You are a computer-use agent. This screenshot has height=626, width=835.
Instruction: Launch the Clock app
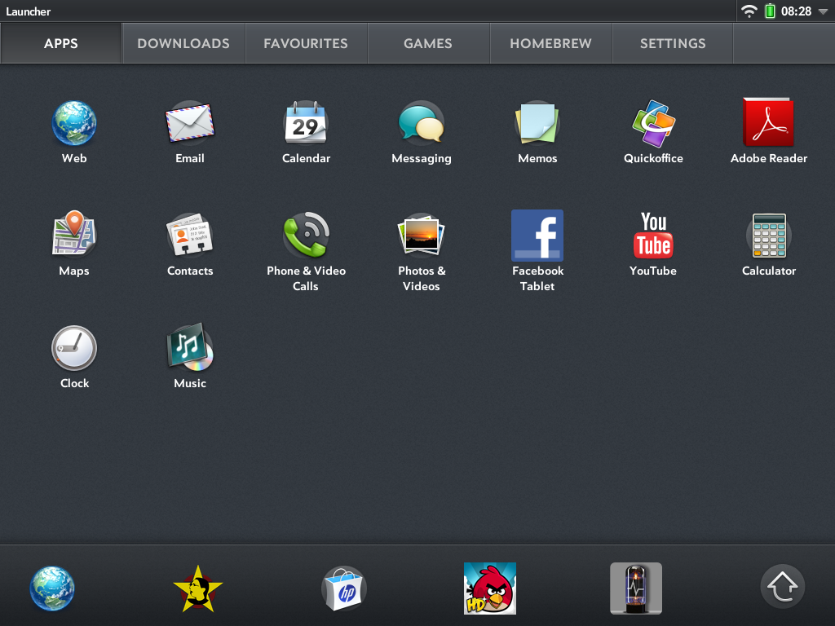[x=74, y=348]
